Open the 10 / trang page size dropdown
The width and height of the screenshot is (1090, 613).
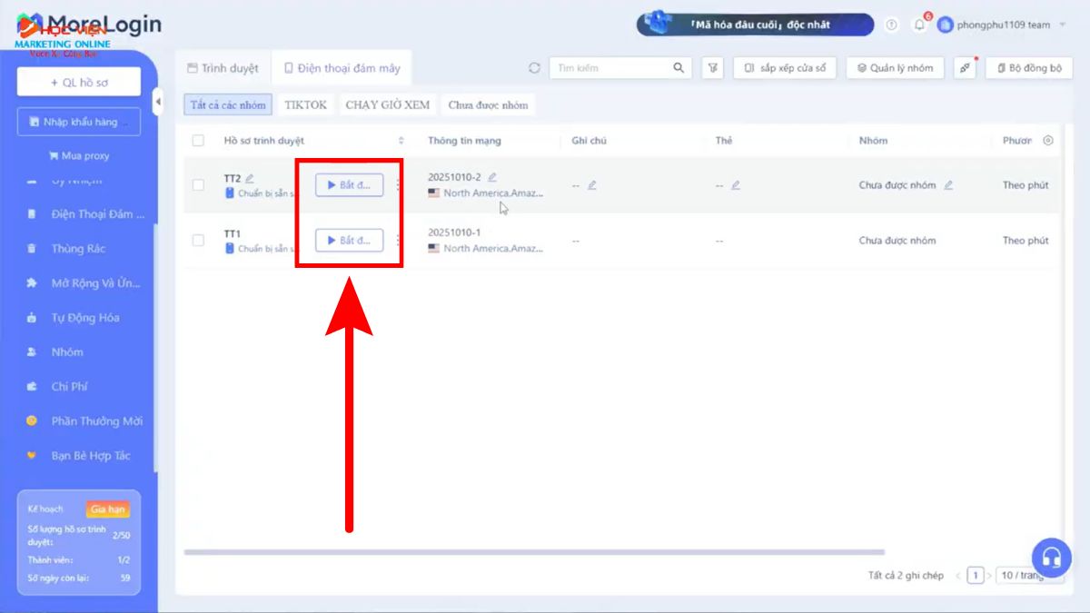tap(1028, 575)
